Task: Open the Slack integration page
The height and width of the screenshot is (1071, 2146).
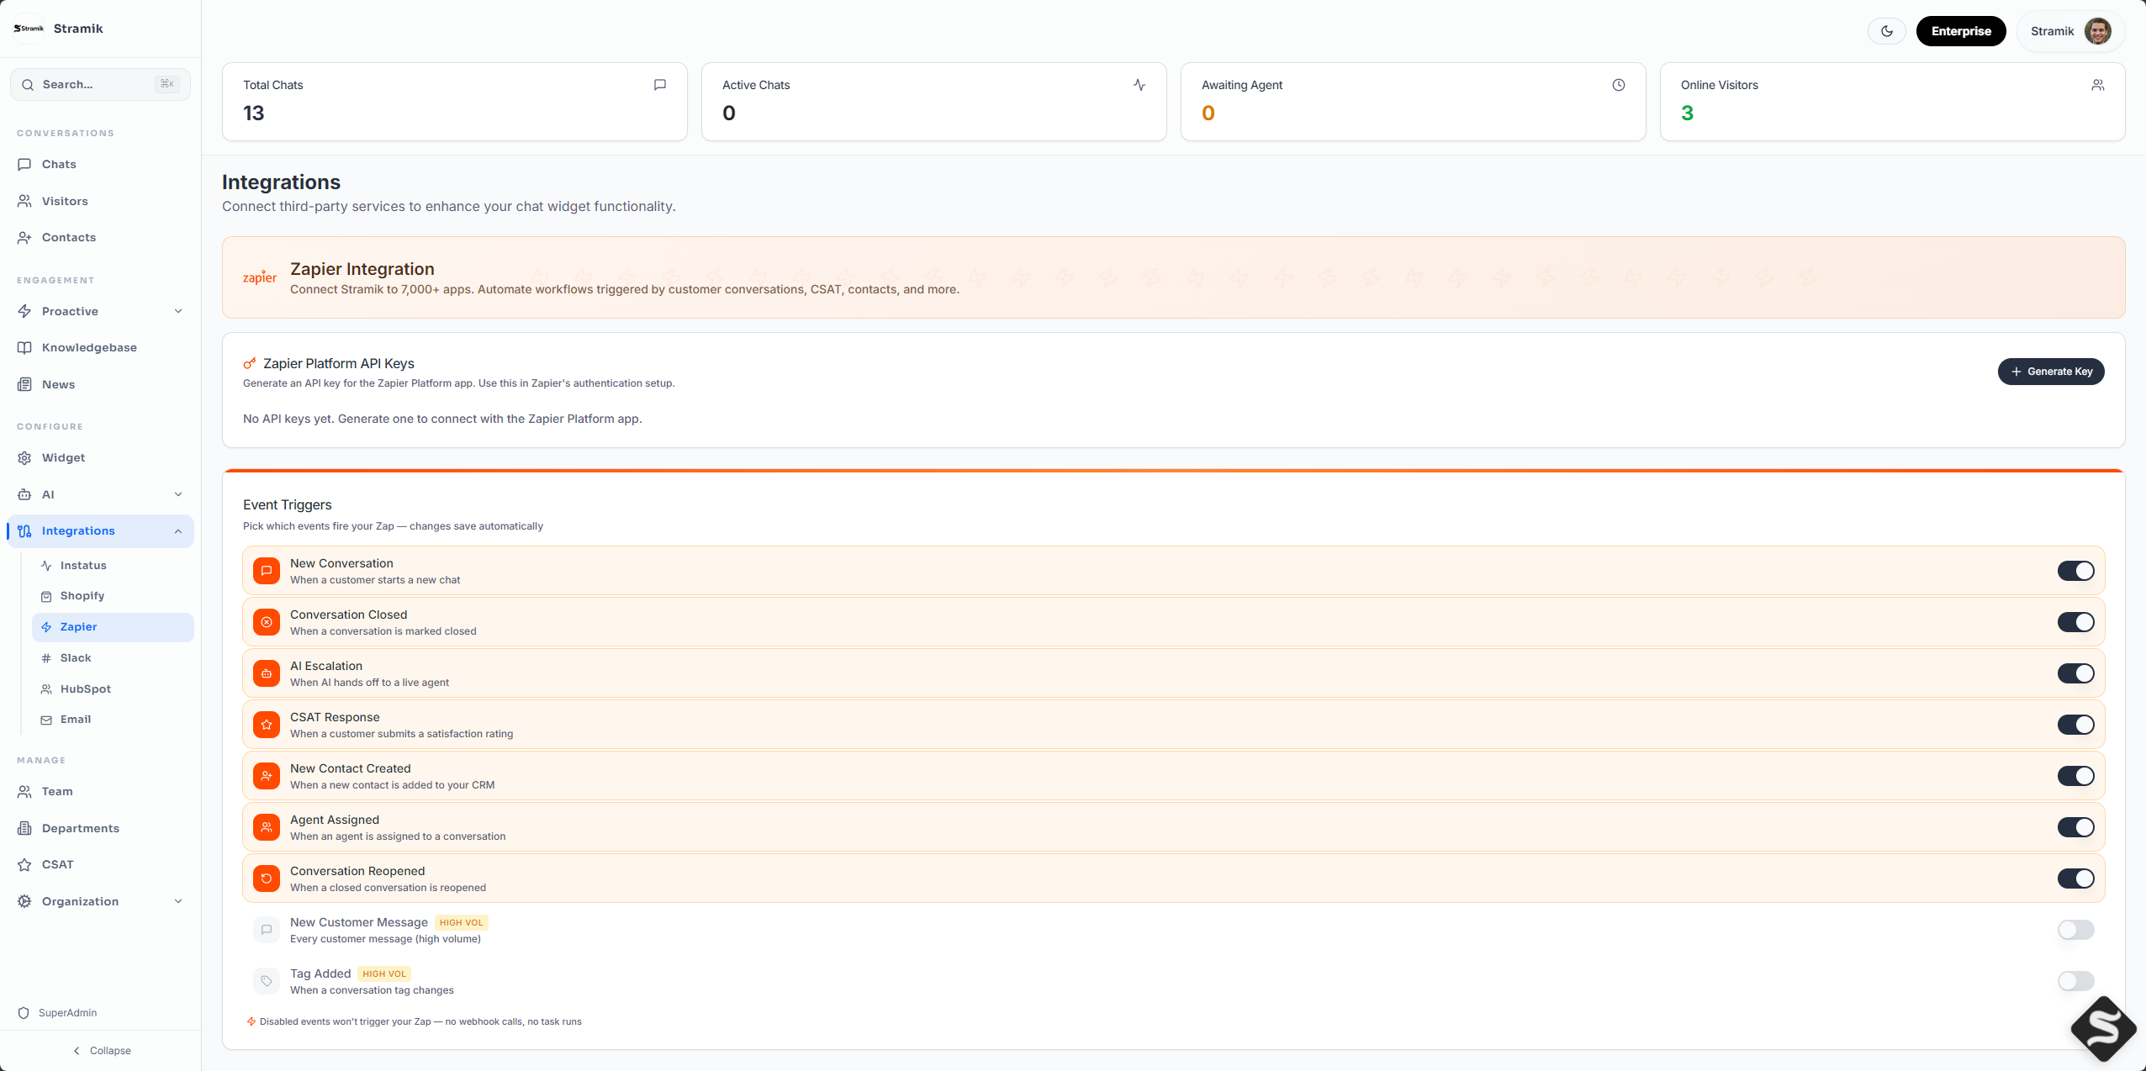Action: click(x=76, y=658)
